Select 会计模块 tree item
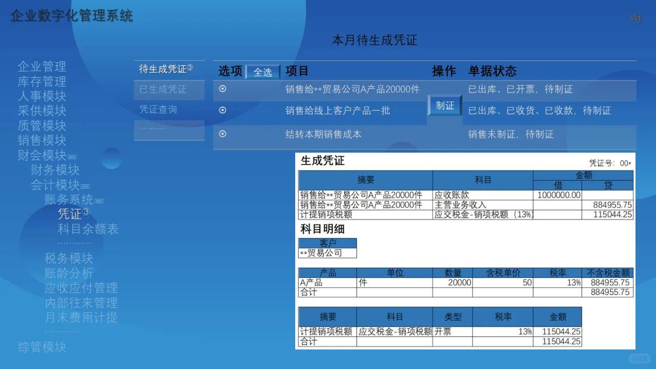656x369 pixels. click(55, 184)
